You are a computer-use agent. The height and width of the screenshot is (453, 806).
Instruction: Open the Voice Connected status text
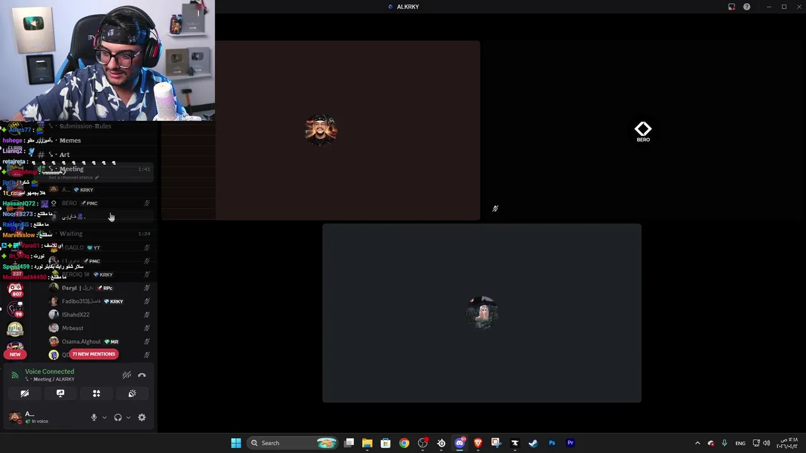pyautogui.click(x=49, y=371)
